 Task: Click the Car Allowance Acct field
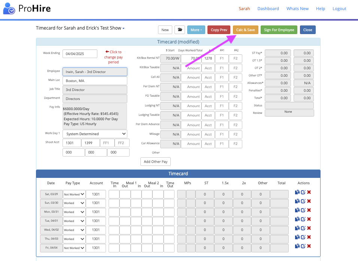208,144
